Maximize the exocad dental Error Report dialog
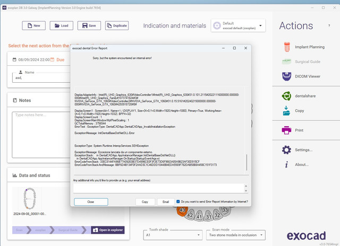Image resolution: width=340 pixels, height=246 pixels. pyautogui.click(x=234, y=48)
